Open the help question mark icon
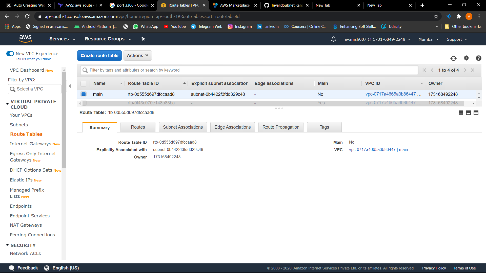The height and width of the screenshot is (273, 486). point(478,58)
